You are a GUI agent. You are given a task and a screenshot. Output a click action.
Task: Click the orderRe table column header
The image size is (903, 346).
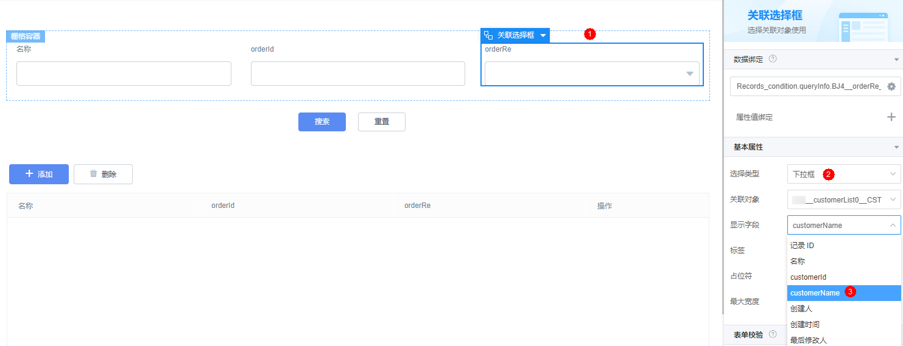417,206
